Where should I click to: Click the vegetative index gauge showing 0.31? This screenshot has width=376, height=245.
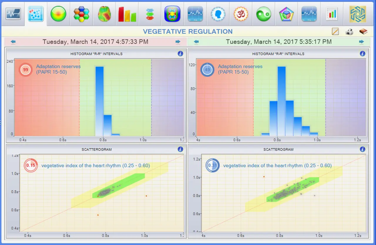point(212,165)
